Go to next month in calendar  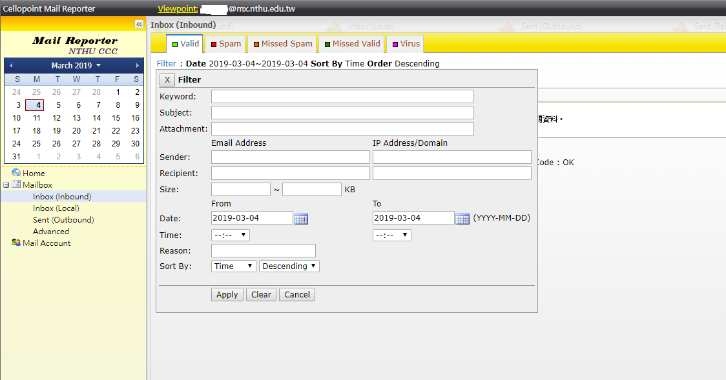click(138, 66)
